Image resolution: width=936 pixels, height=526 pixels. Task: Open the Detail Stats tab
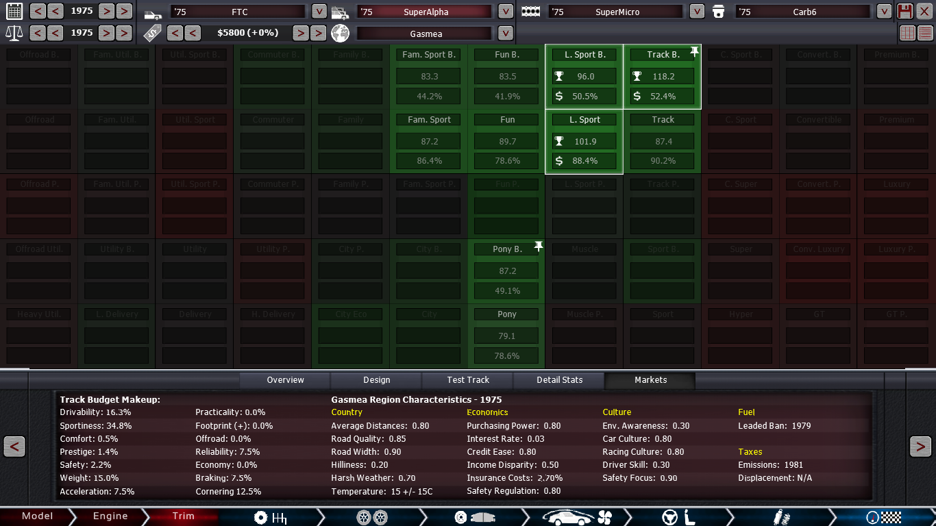559,380
